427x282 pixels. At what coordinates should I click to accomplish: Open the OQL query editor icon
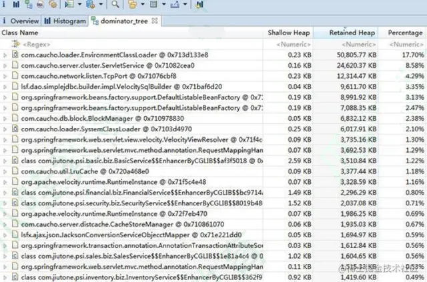[41, 5]
